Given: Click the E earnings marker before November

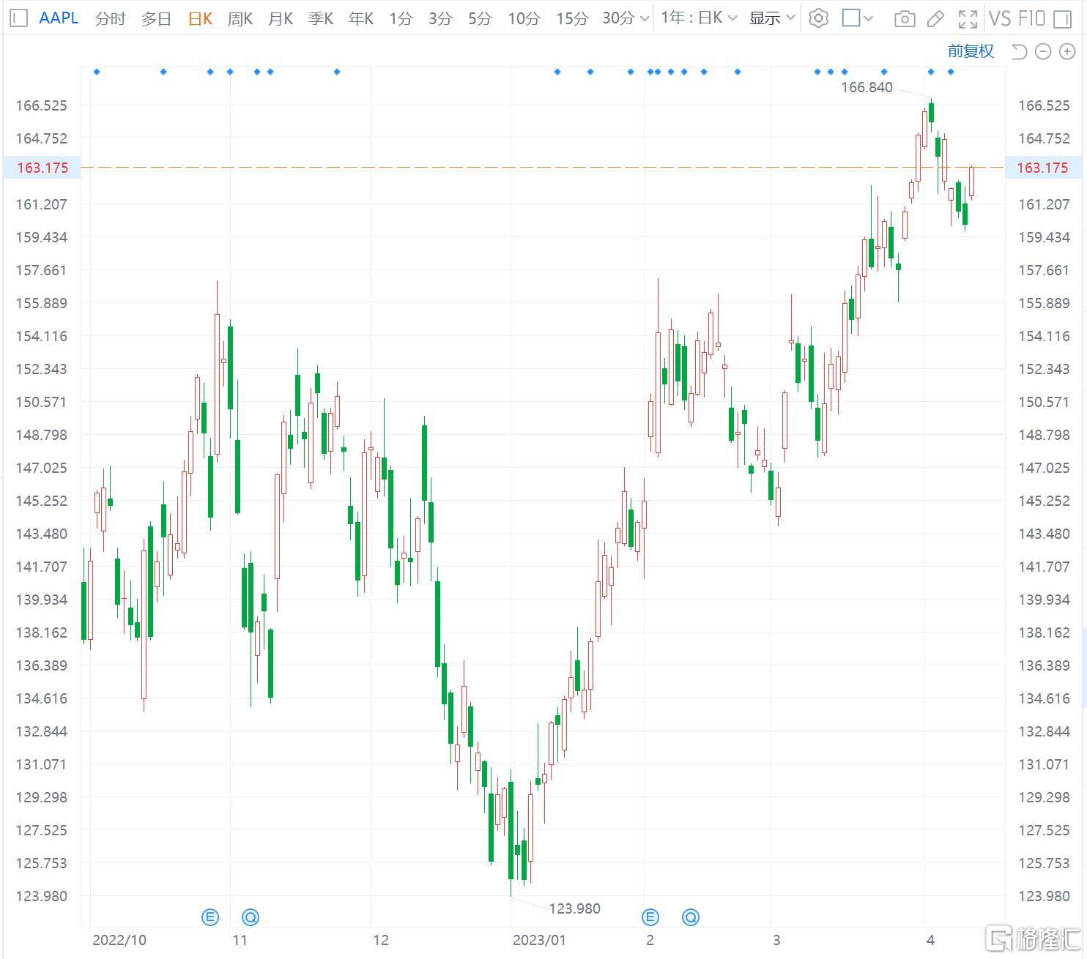Looking at the screenshot, I should (210, 917).
